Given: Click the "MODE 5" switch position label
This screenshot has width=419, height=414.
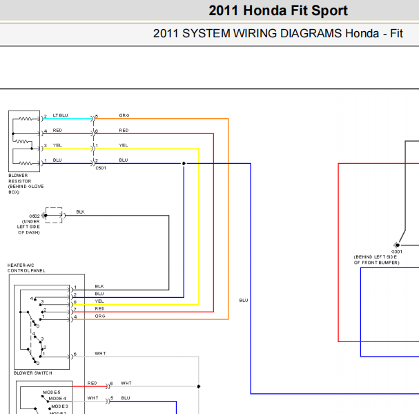Looking at the screenshot, I should click(x=52, y=393).
